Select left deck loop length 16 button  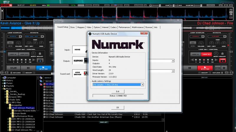coord(30,60)
